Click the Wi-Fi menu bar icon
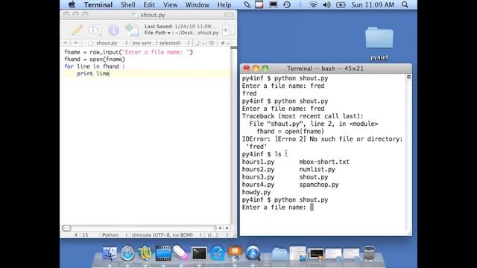 click(x=313, y=4)
